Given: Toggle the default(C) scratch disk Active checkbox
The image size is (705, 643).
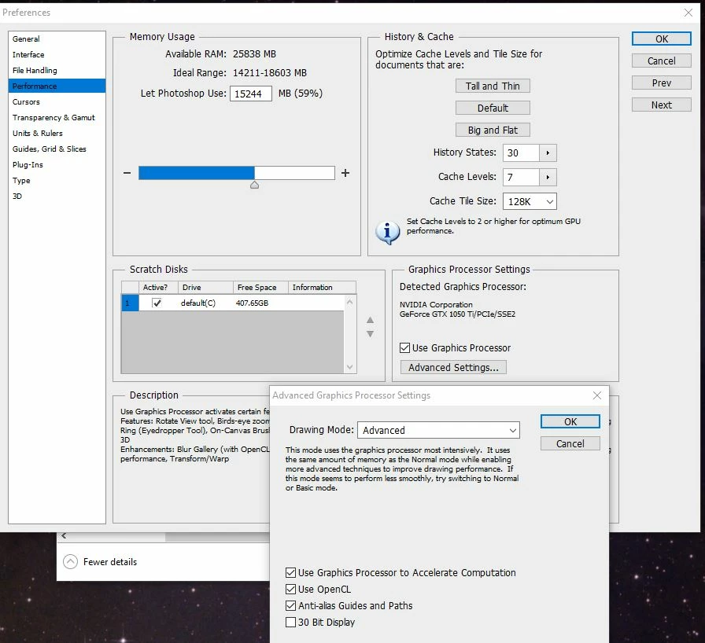Looking at the screenshot, I should (157, 303).
